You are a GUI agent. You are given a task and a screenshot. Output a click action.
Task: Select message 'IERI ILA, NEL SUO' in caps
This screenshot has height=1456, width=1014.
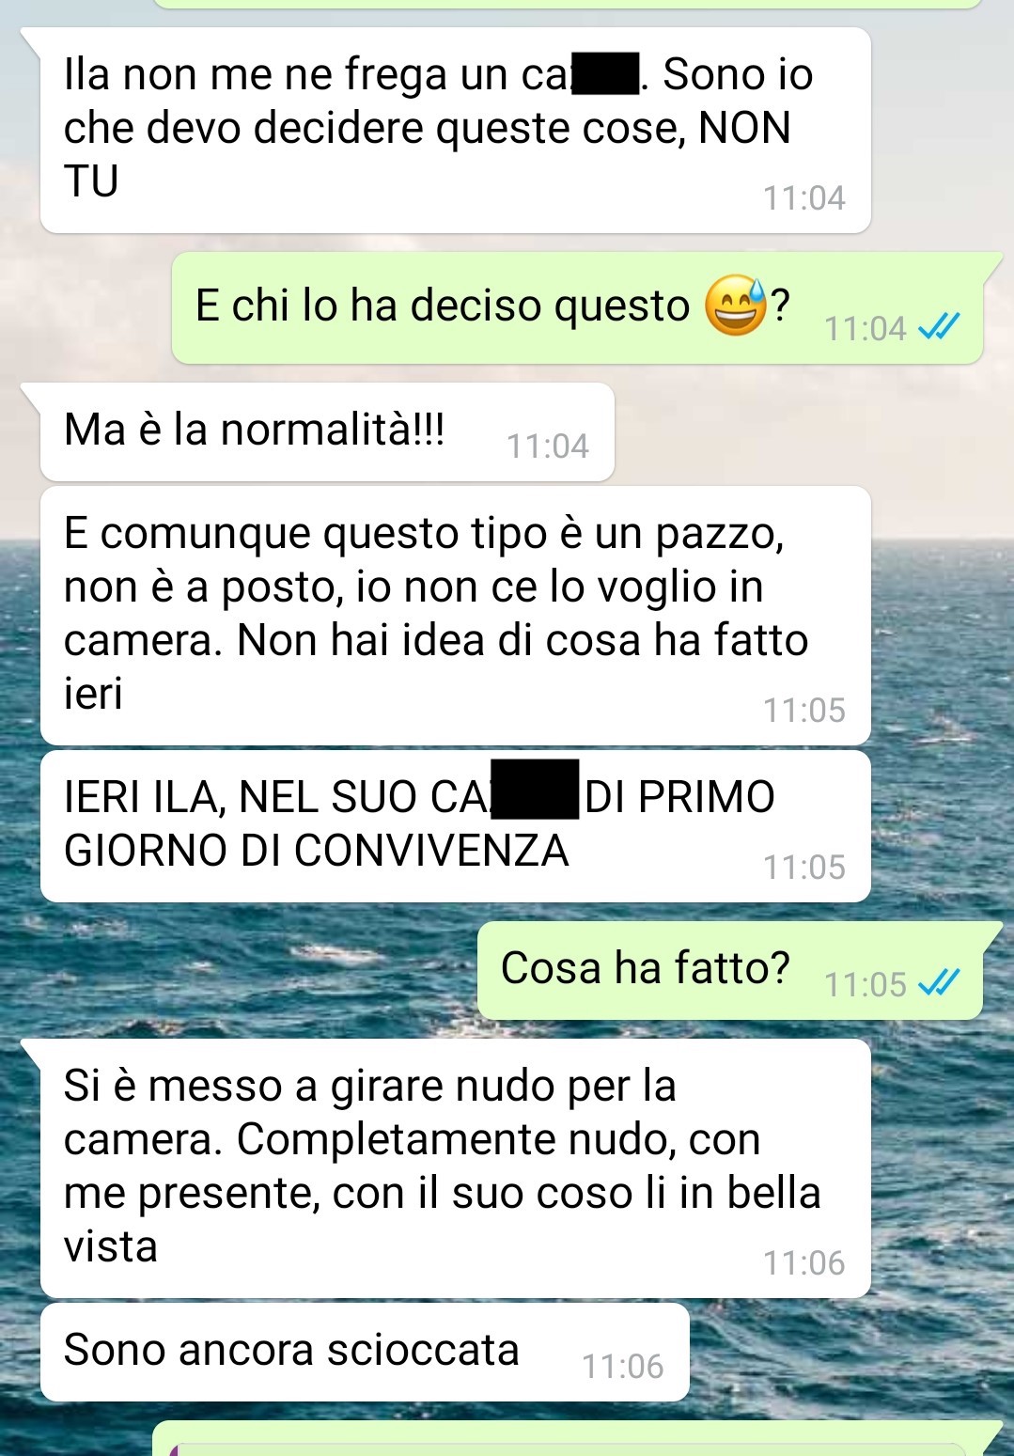455,826
